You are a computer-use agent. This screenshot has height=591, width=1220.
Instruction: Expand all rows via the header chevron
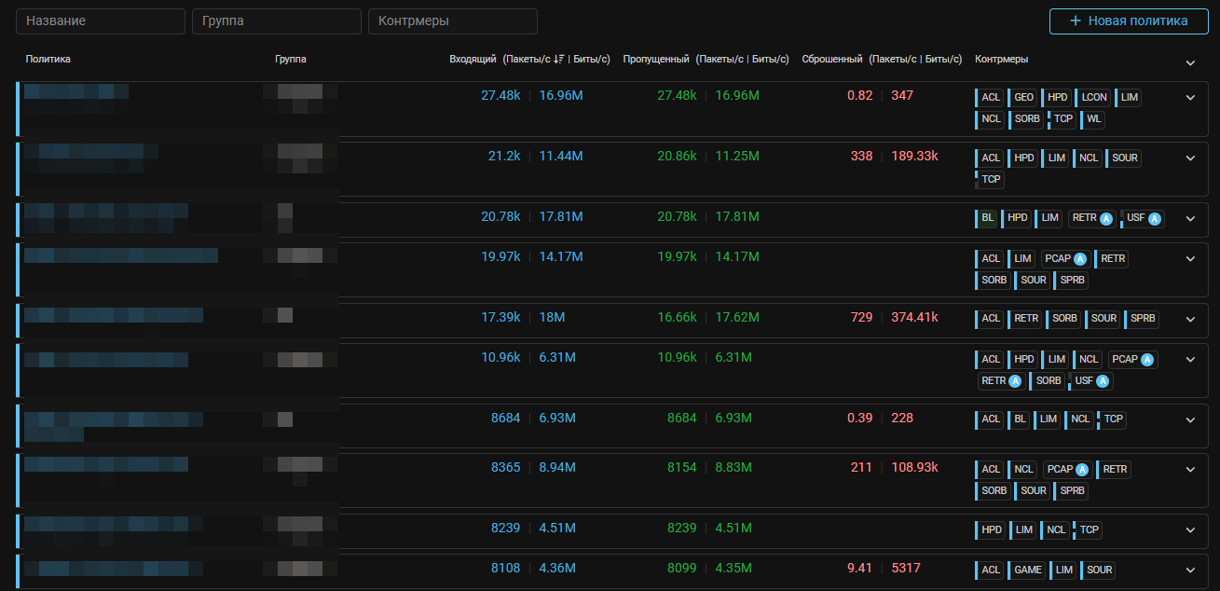click(1190, 62)
